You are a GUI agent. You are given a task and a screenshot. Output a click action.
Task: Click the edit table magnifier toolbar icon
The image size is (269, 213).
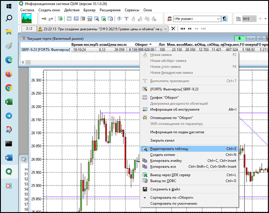point(97,19)
